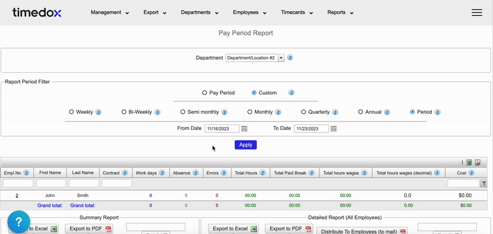The height and width of the screenshot is (234, 493).
Task: Click the help icon beside Total Hours
Action: [263, 173]
